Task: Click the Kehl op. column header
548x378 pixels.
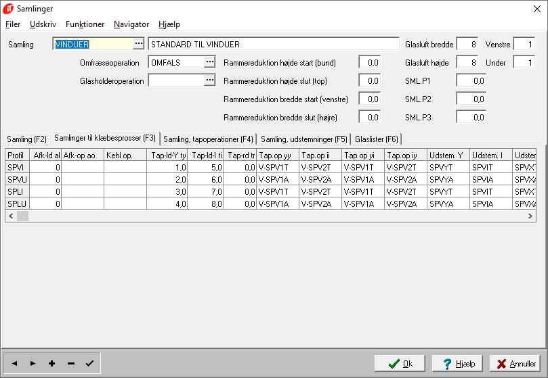Action: click(x=125, y=156)
